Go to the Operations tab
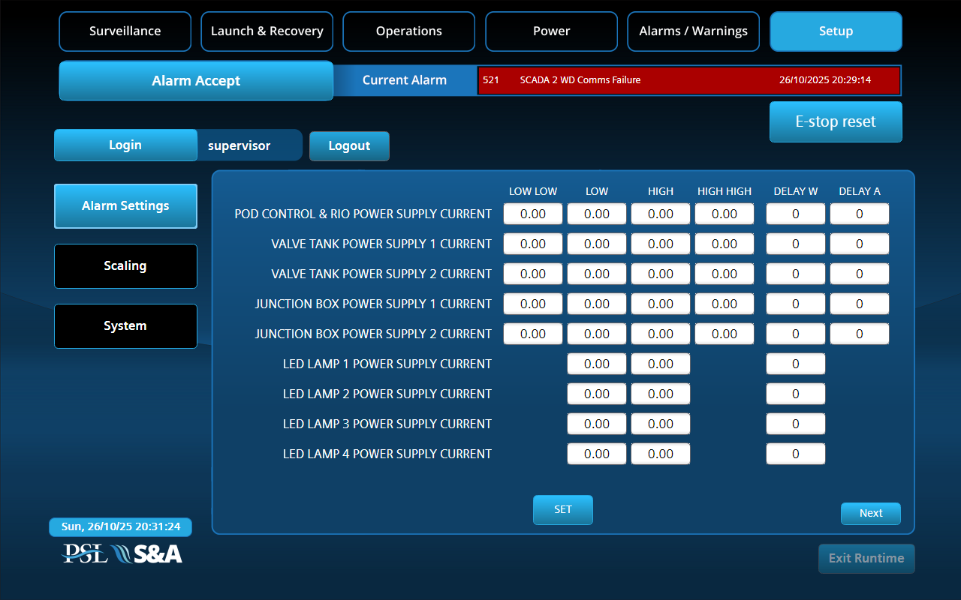Viewport: 961px width, 600px height. coord(408,31)
